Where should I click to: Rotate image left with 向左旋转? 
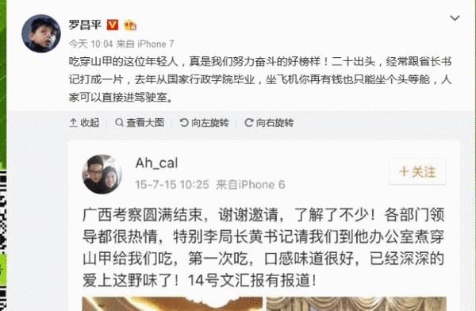(x=204, y=123)
